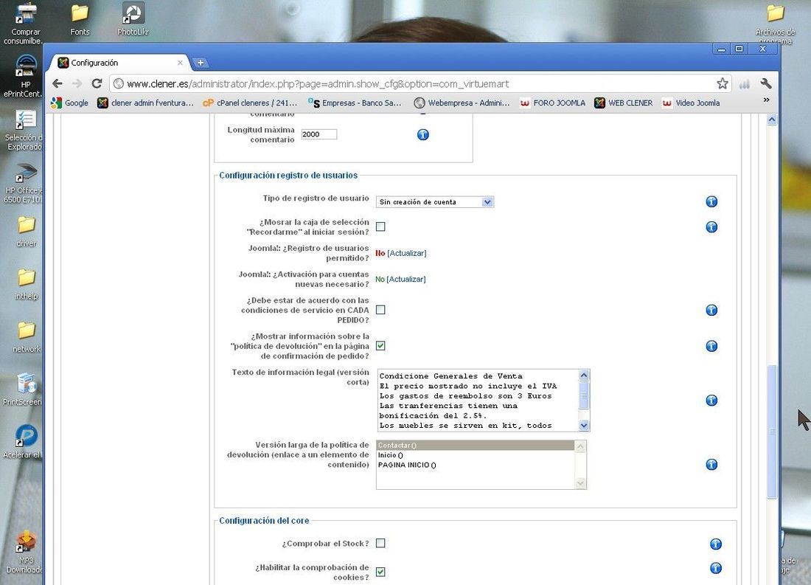This screenshot has width=811, height=585.
Task: Open cPanel cleneres bookmark
Action: coord(250,103)
